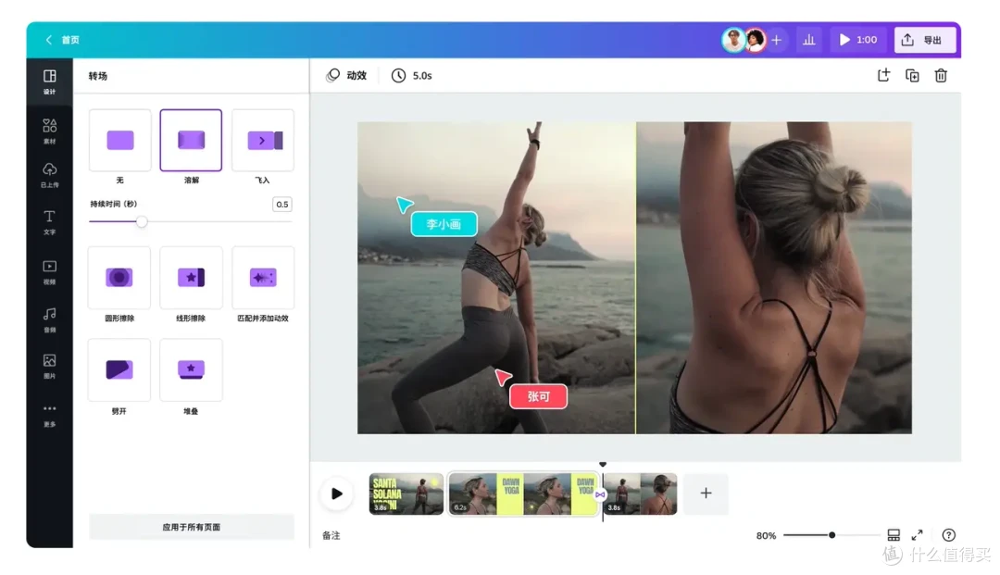Open the analytics bar chart icon
The image size is (1000, 575).
(x=808, y=40)
